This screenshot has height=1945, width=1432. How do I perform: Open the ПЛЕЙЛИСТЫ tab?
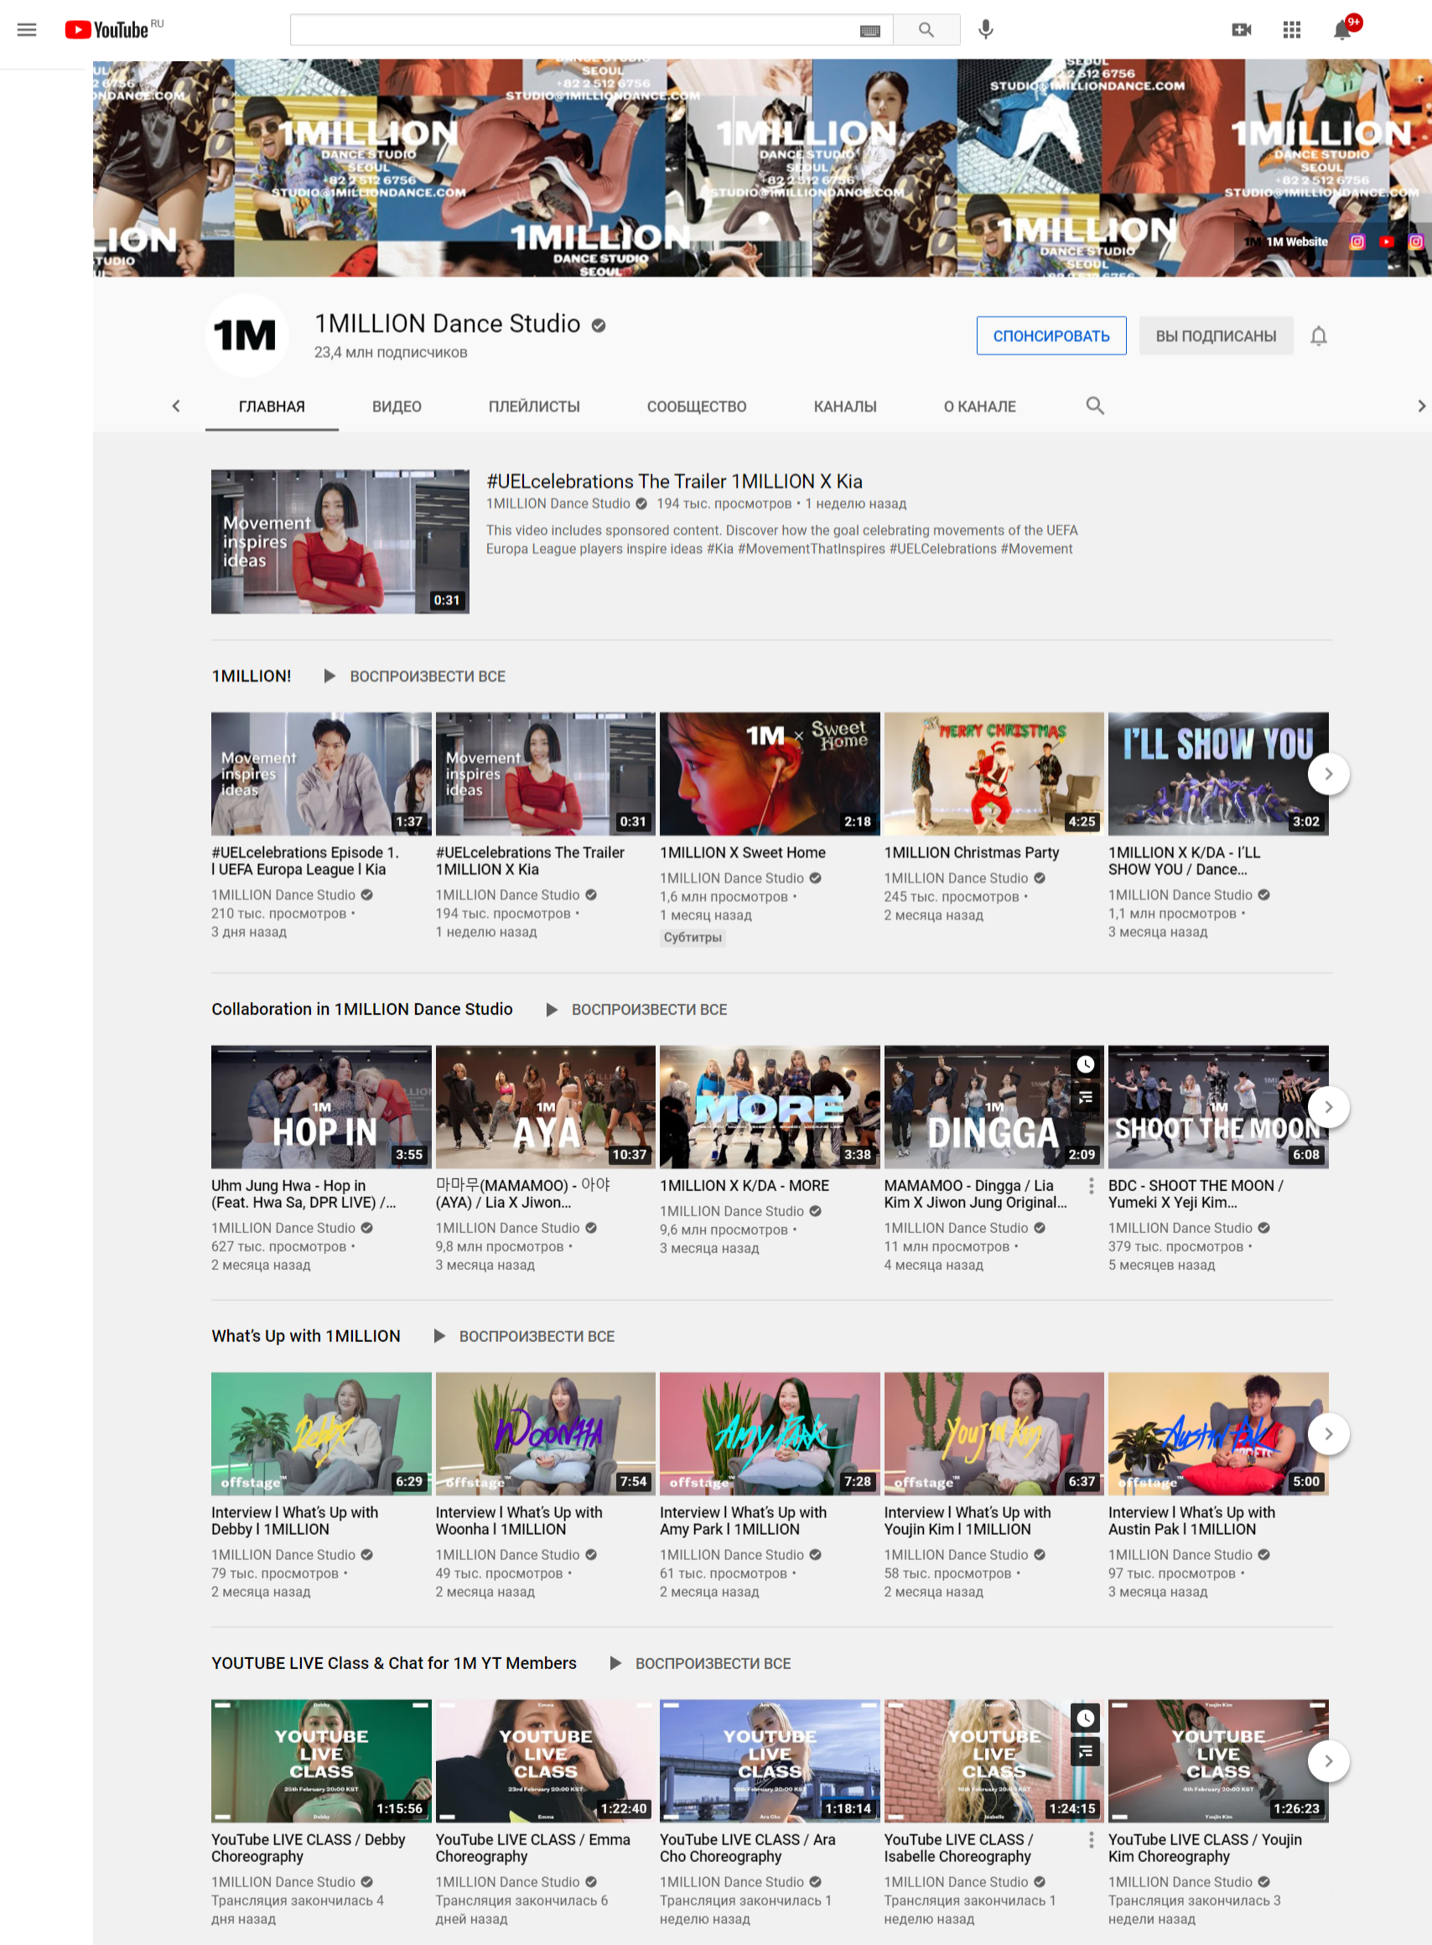pos(534,407)
